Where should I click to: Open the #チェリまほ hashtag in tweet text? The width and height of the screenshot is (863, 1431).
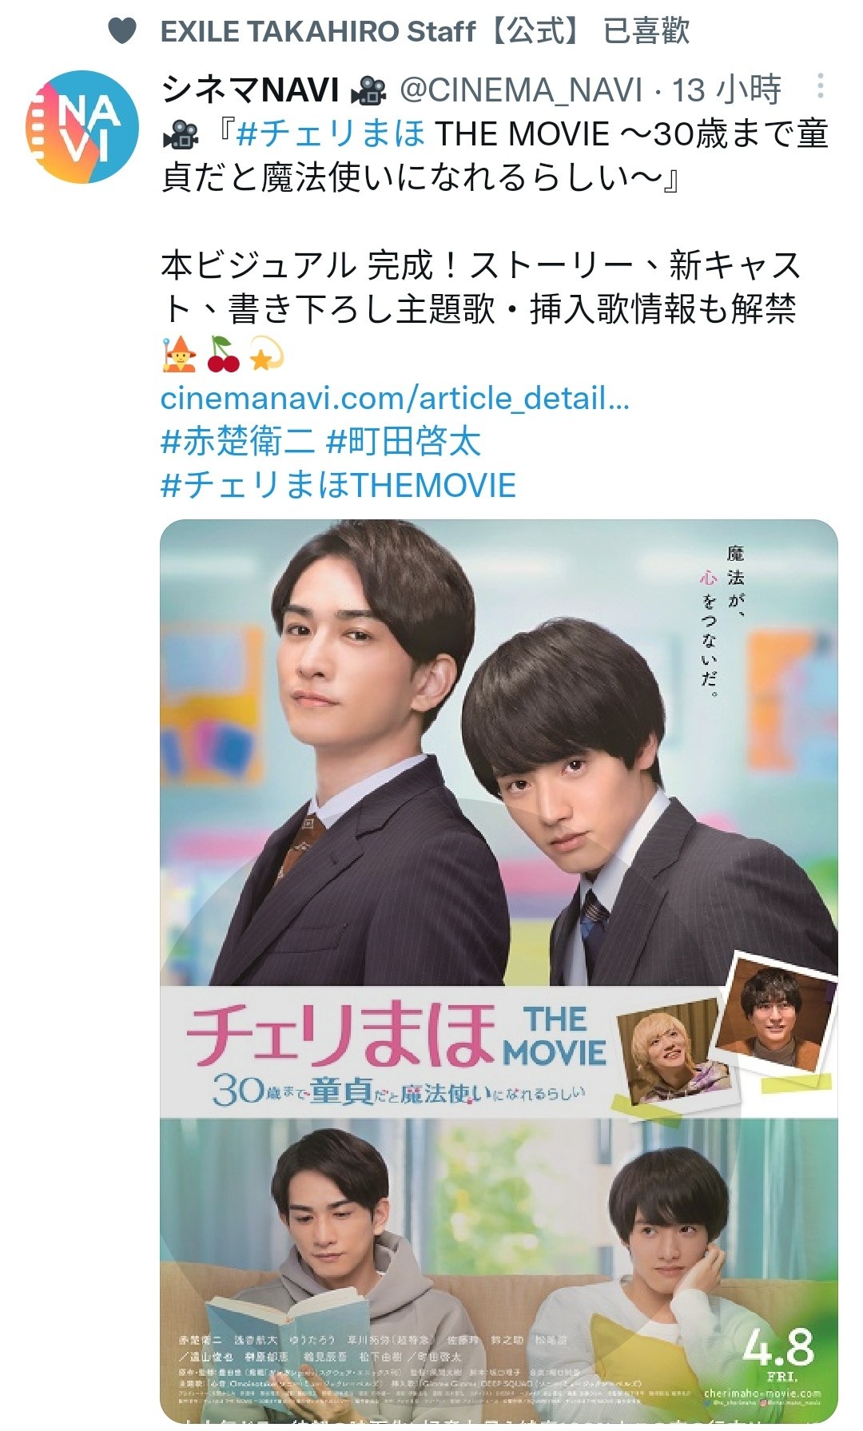(x=331, y=133)
